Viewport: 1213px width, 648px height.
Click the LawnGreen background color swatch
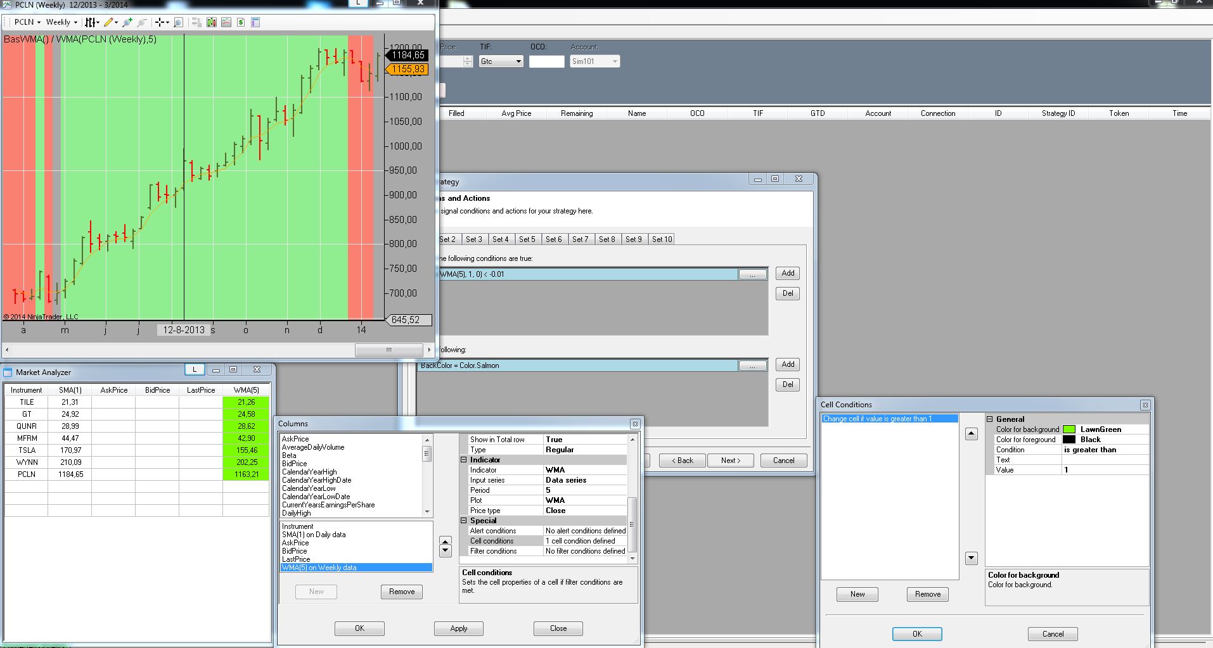point(1069,429)
